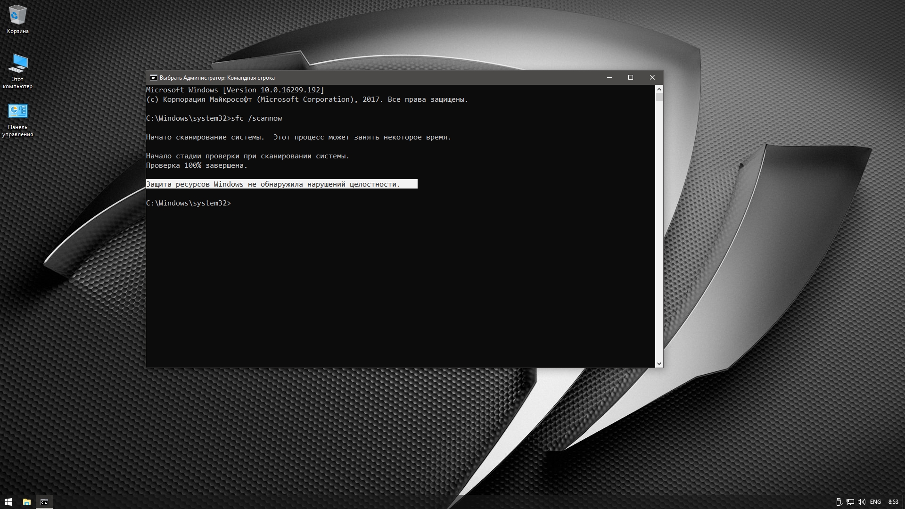905x509 pixels.
Task: Open the volume speaker tray icon
Action: pos(862,502)
